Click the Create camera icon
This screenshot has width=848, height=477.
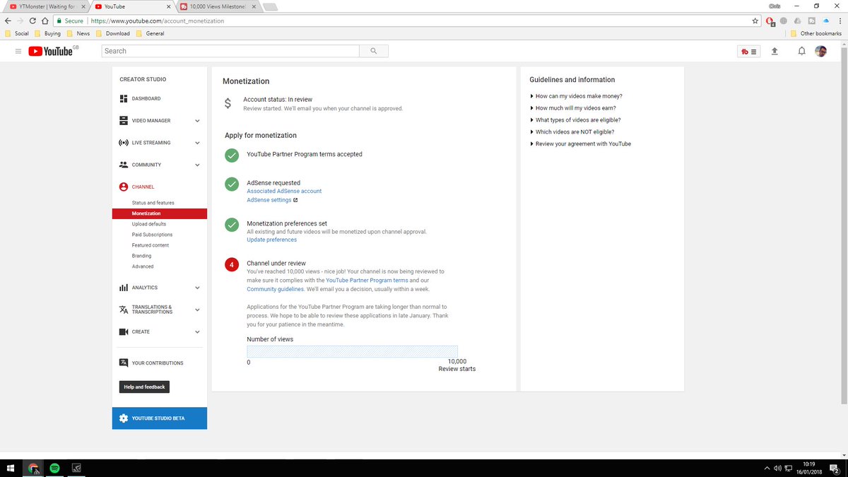tap(124, 331)
